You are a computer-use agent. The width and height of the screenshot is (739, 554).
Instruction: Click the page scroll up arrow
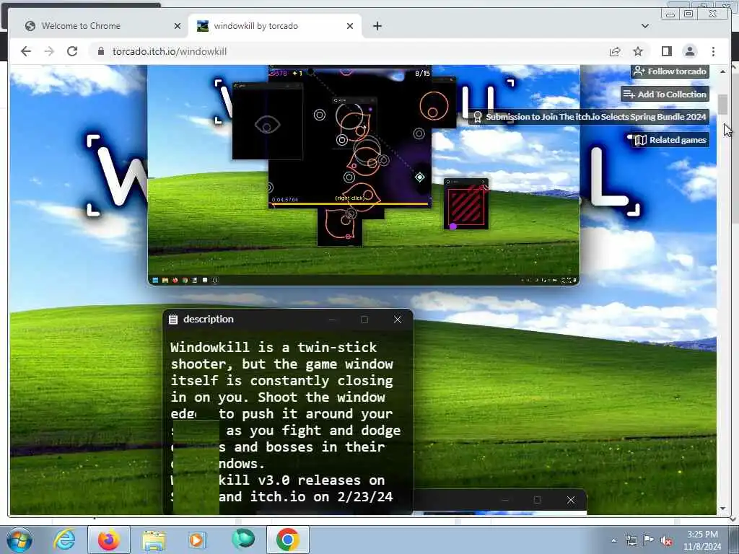pyautogui.click(x=723, y=71)
